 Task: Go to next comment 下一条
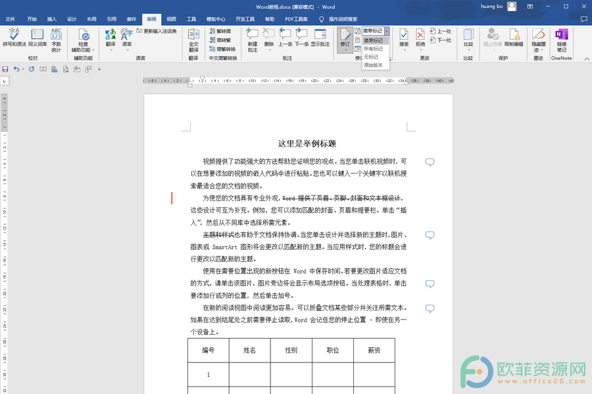coord(301,37)
